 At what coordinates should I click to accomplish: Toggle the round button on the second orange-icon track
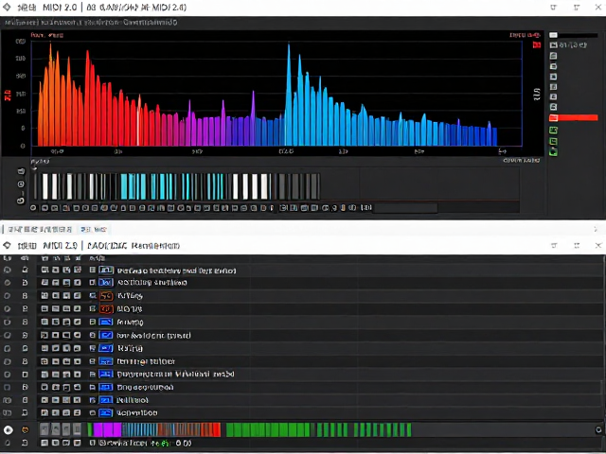tap(7, 309)
